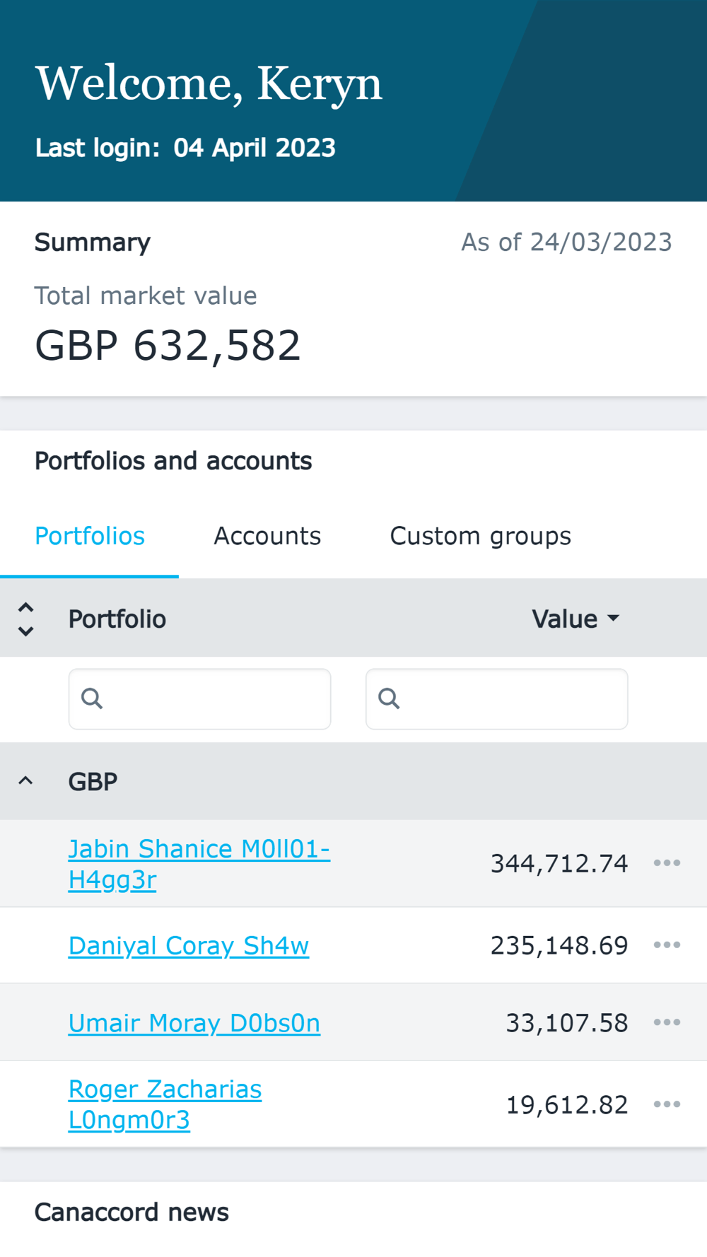The height and width of the screenshot is (1257, 707).
Task: Open more options for Umair Moray D0bs0n
Action: click(x=667, y=1022)
